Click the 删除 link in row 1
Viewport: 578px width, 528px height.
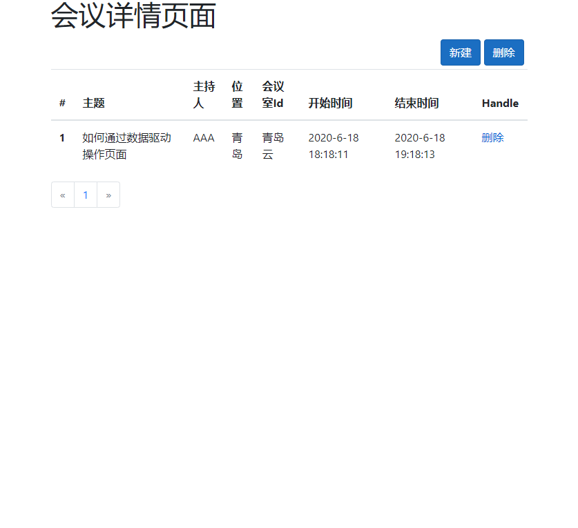492,138
